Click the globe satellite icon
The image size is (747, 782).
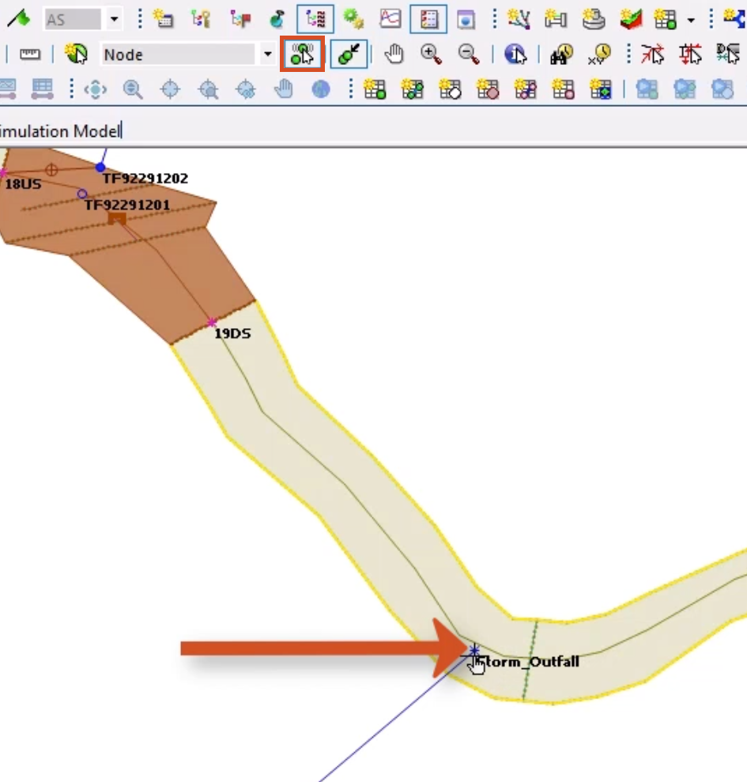[277, 19]
